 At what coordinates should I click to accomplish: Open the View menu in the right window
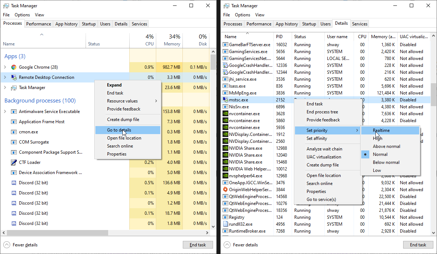[x=260, y=15]
